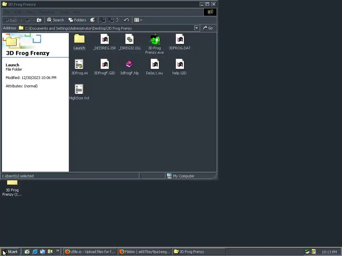Click the 'Modified: 12/30/2023 10:06 PM' text
The height and width of the screenshot is (256, 342).
pyautogui.click(x=31, y=78)
